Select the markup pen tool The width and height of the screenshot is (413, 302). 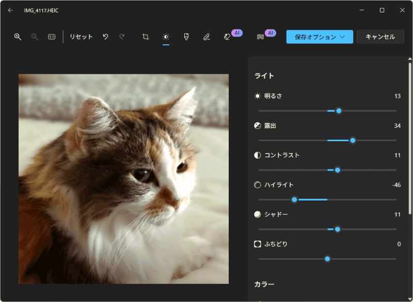tap(206, 37)
